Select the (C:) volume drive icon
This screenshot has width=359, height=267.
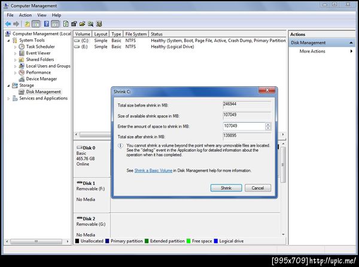77,41
